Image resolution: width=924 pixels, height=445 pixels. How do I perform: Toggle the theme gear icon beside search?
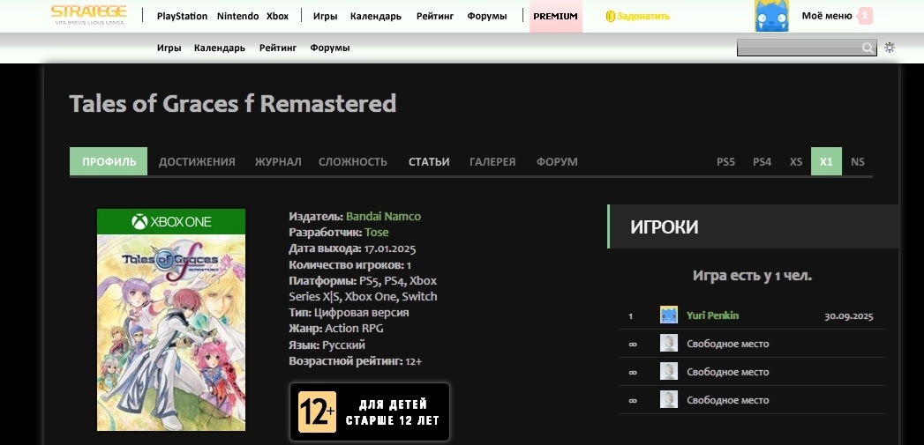(890, 48)
